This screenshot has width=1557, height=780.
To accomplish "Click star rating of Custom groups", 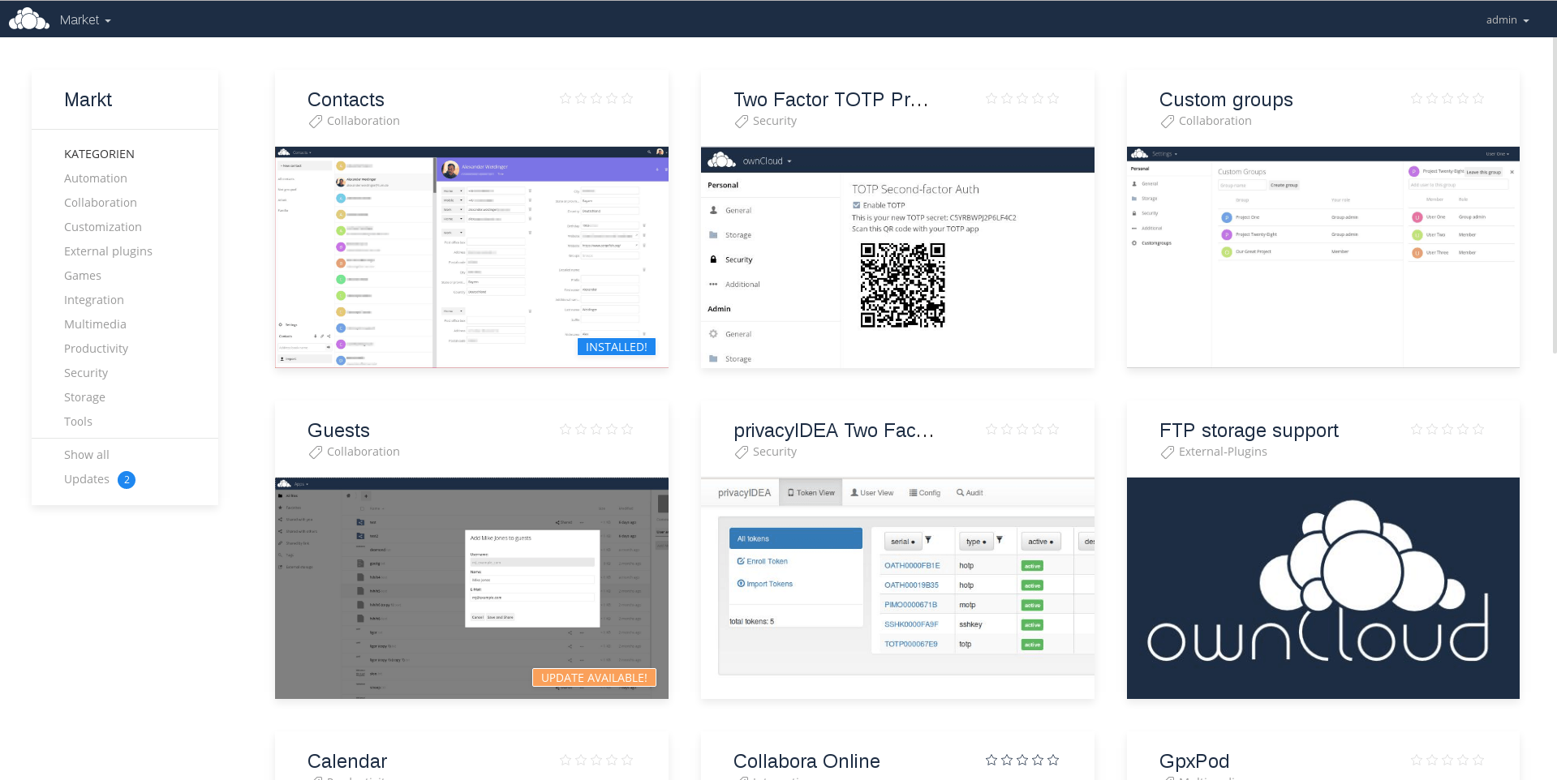I will 1447,98.
